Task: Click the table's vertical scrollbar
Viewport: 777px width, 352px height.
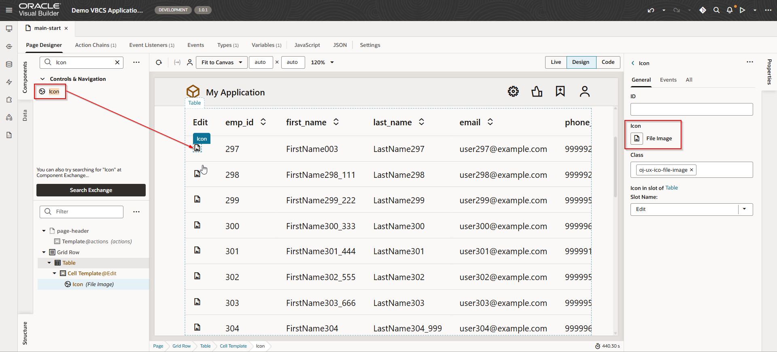Action: pyautogui.click(x=616, y=166)
